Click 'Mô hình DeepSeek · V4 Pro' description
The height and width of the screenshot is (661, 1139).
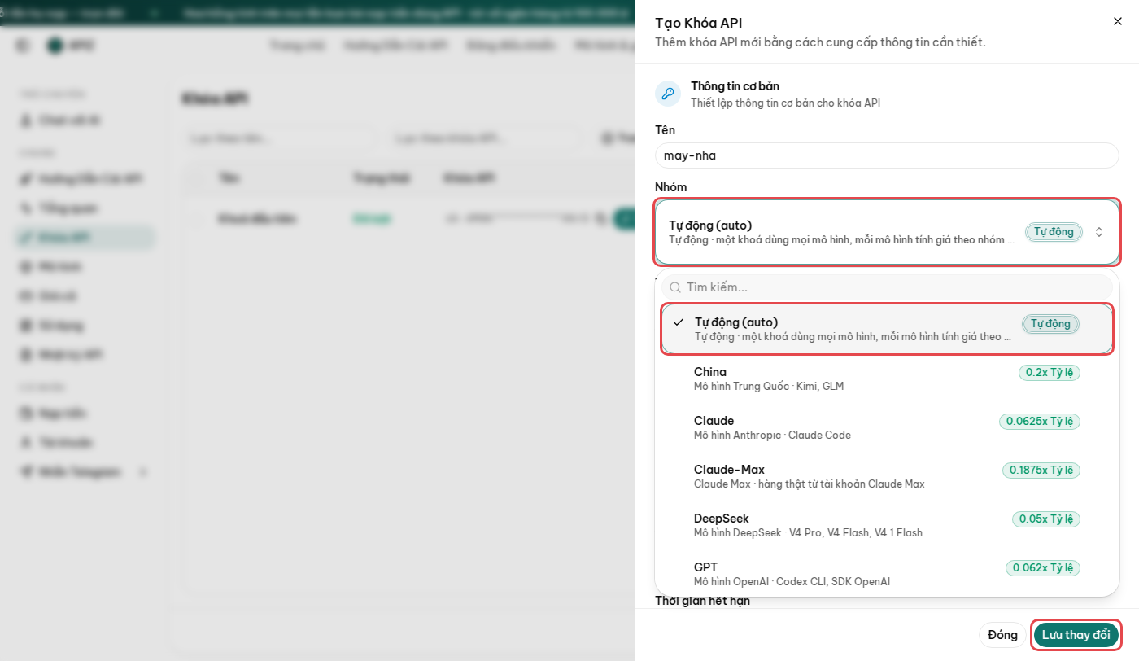coord(808,532)
